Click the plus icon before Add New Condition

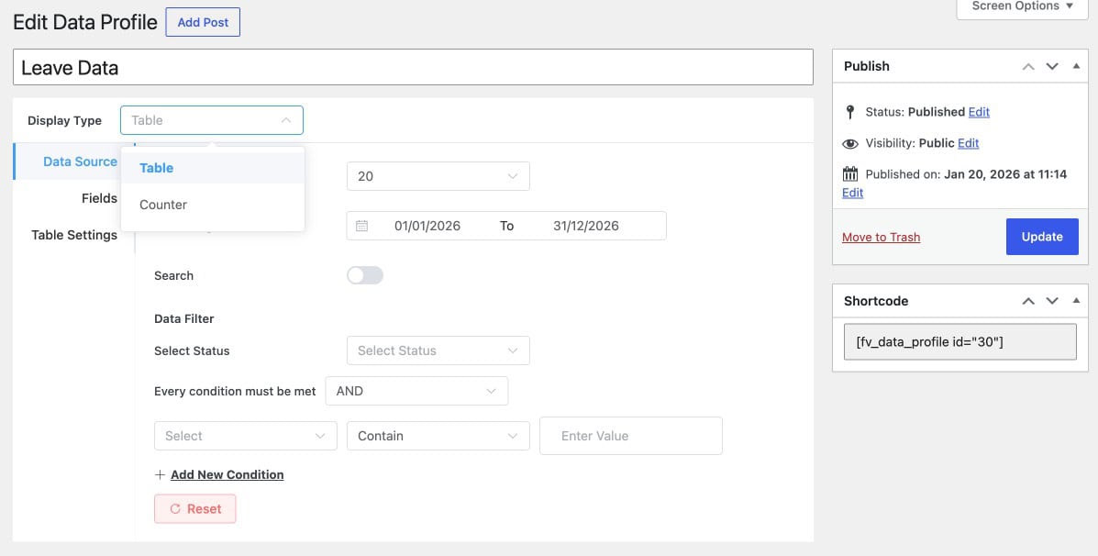(x=160, y=474)
